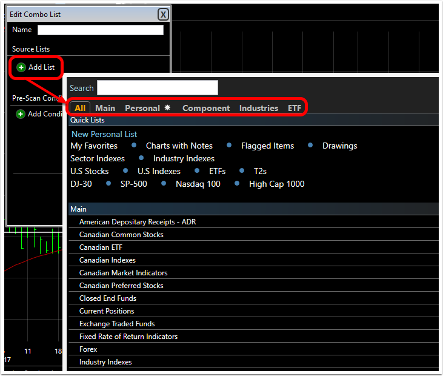Select Industry Indexes row in Main list
This screenshot has height=376, width=443.
coord(253,362)
